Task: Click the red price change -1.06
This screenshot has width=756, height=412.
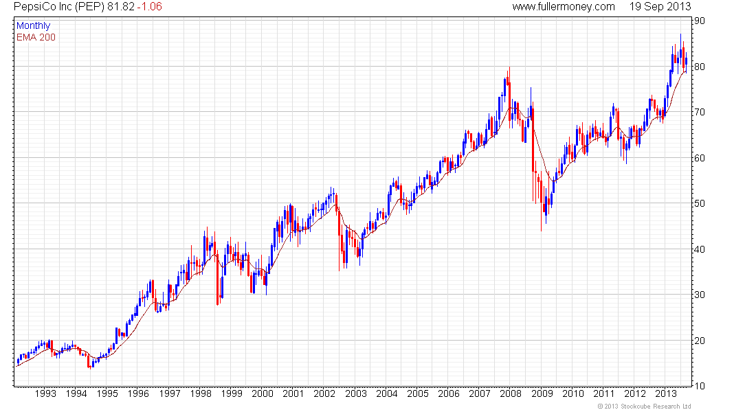Action: [x=149, y=7]
